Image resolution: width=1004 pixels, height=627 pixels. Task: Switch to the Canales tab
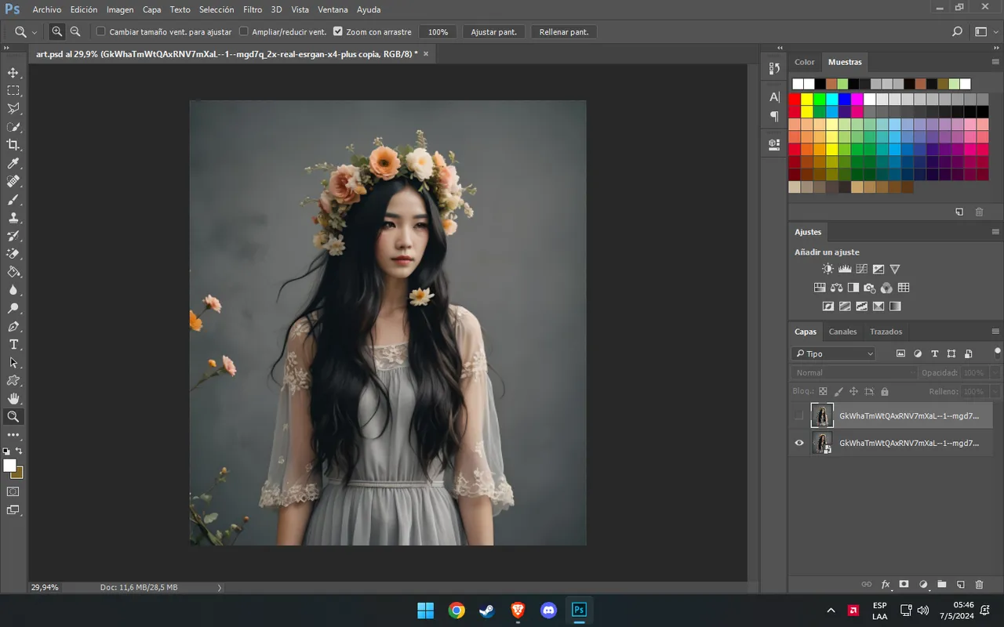[843, 332]
